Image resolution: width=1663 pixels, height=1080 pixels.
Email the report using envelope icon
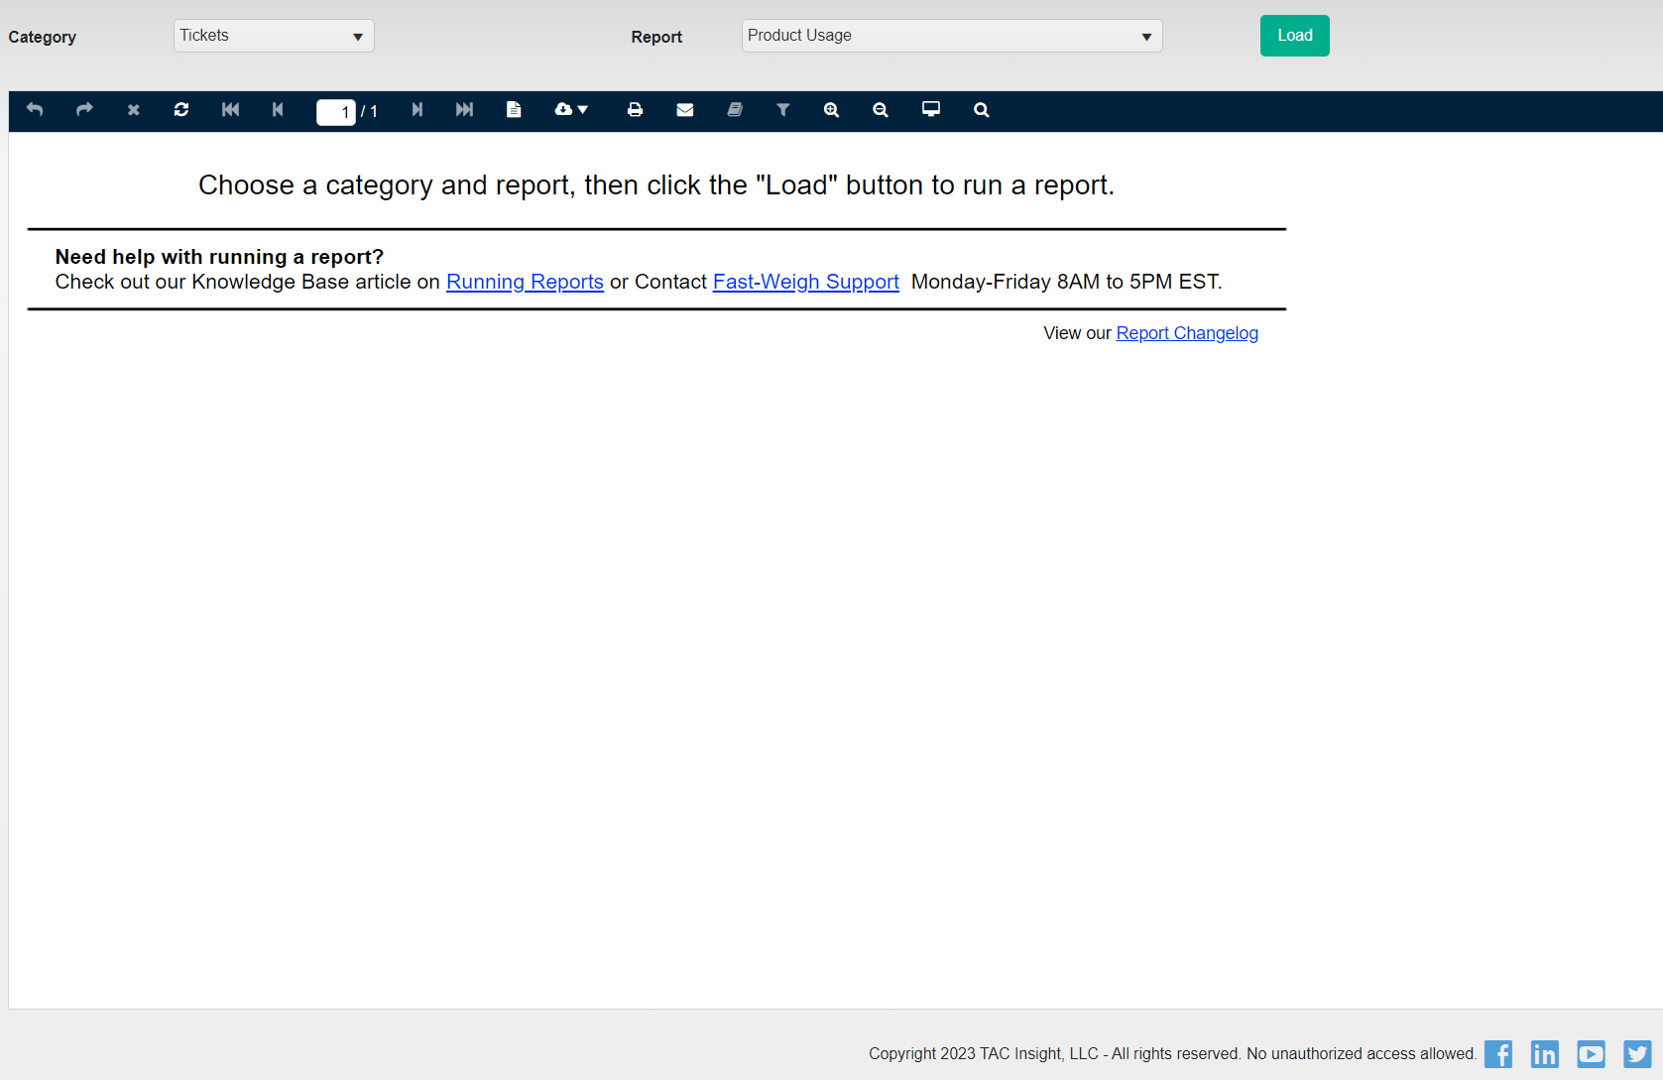click(x=685, y=110)
